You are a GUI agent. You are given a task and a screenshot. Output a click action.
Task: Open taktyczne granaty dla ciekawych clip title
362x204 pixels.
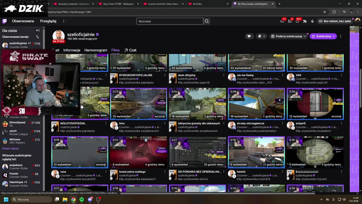(199, 124)
